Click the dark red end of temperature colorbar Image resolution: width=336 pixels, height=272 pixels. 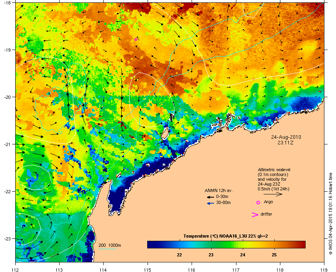[x=302, y=244]
